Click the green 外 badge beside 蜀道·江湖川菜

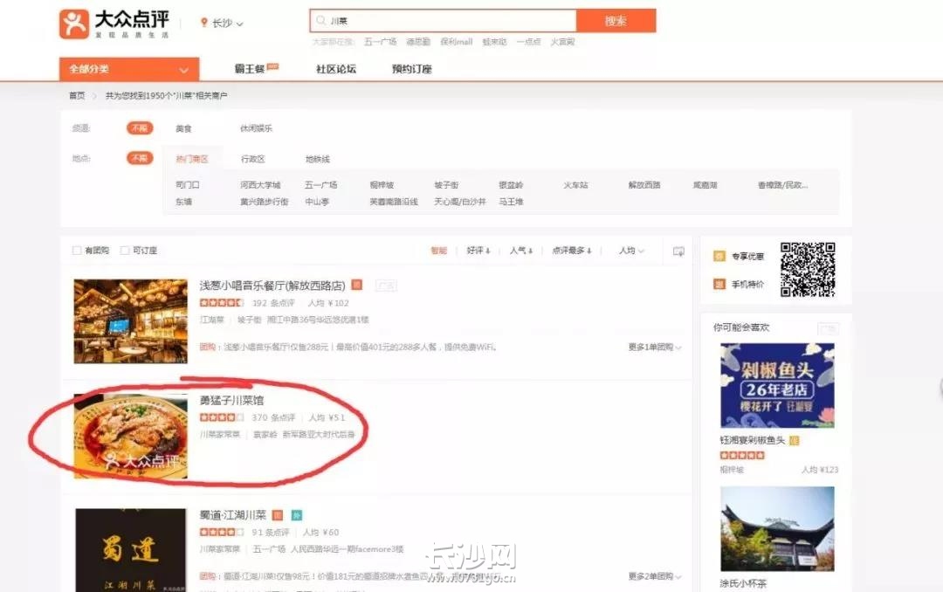click(x=297, y=515)
